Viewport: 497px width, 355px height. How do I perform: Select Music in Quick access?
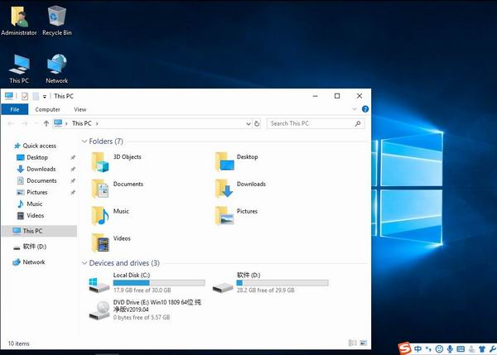click(x=35, y=204)
